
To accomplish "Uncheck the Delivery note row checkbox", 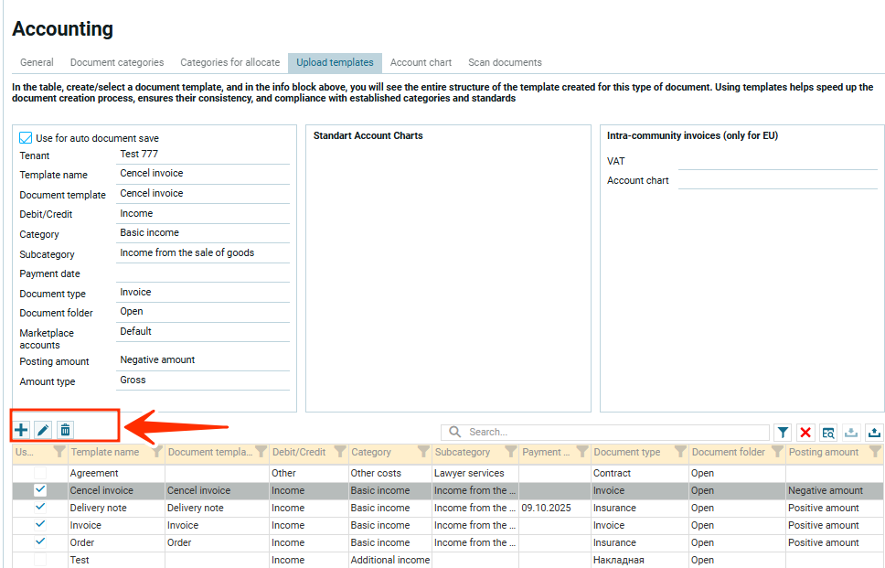I will point(40,508).
